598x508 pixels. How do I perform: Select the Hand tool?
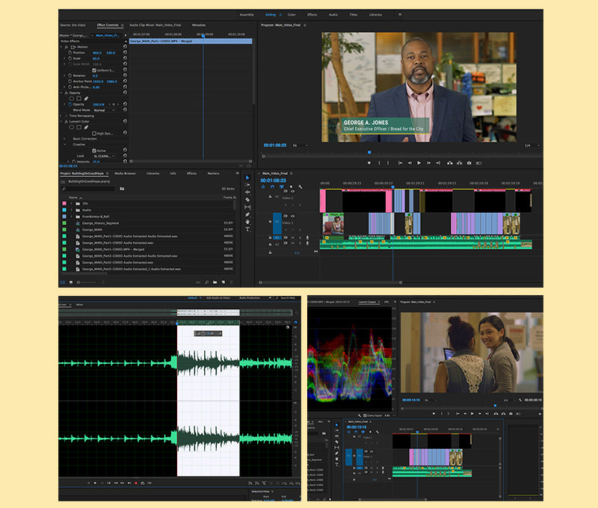247,222
